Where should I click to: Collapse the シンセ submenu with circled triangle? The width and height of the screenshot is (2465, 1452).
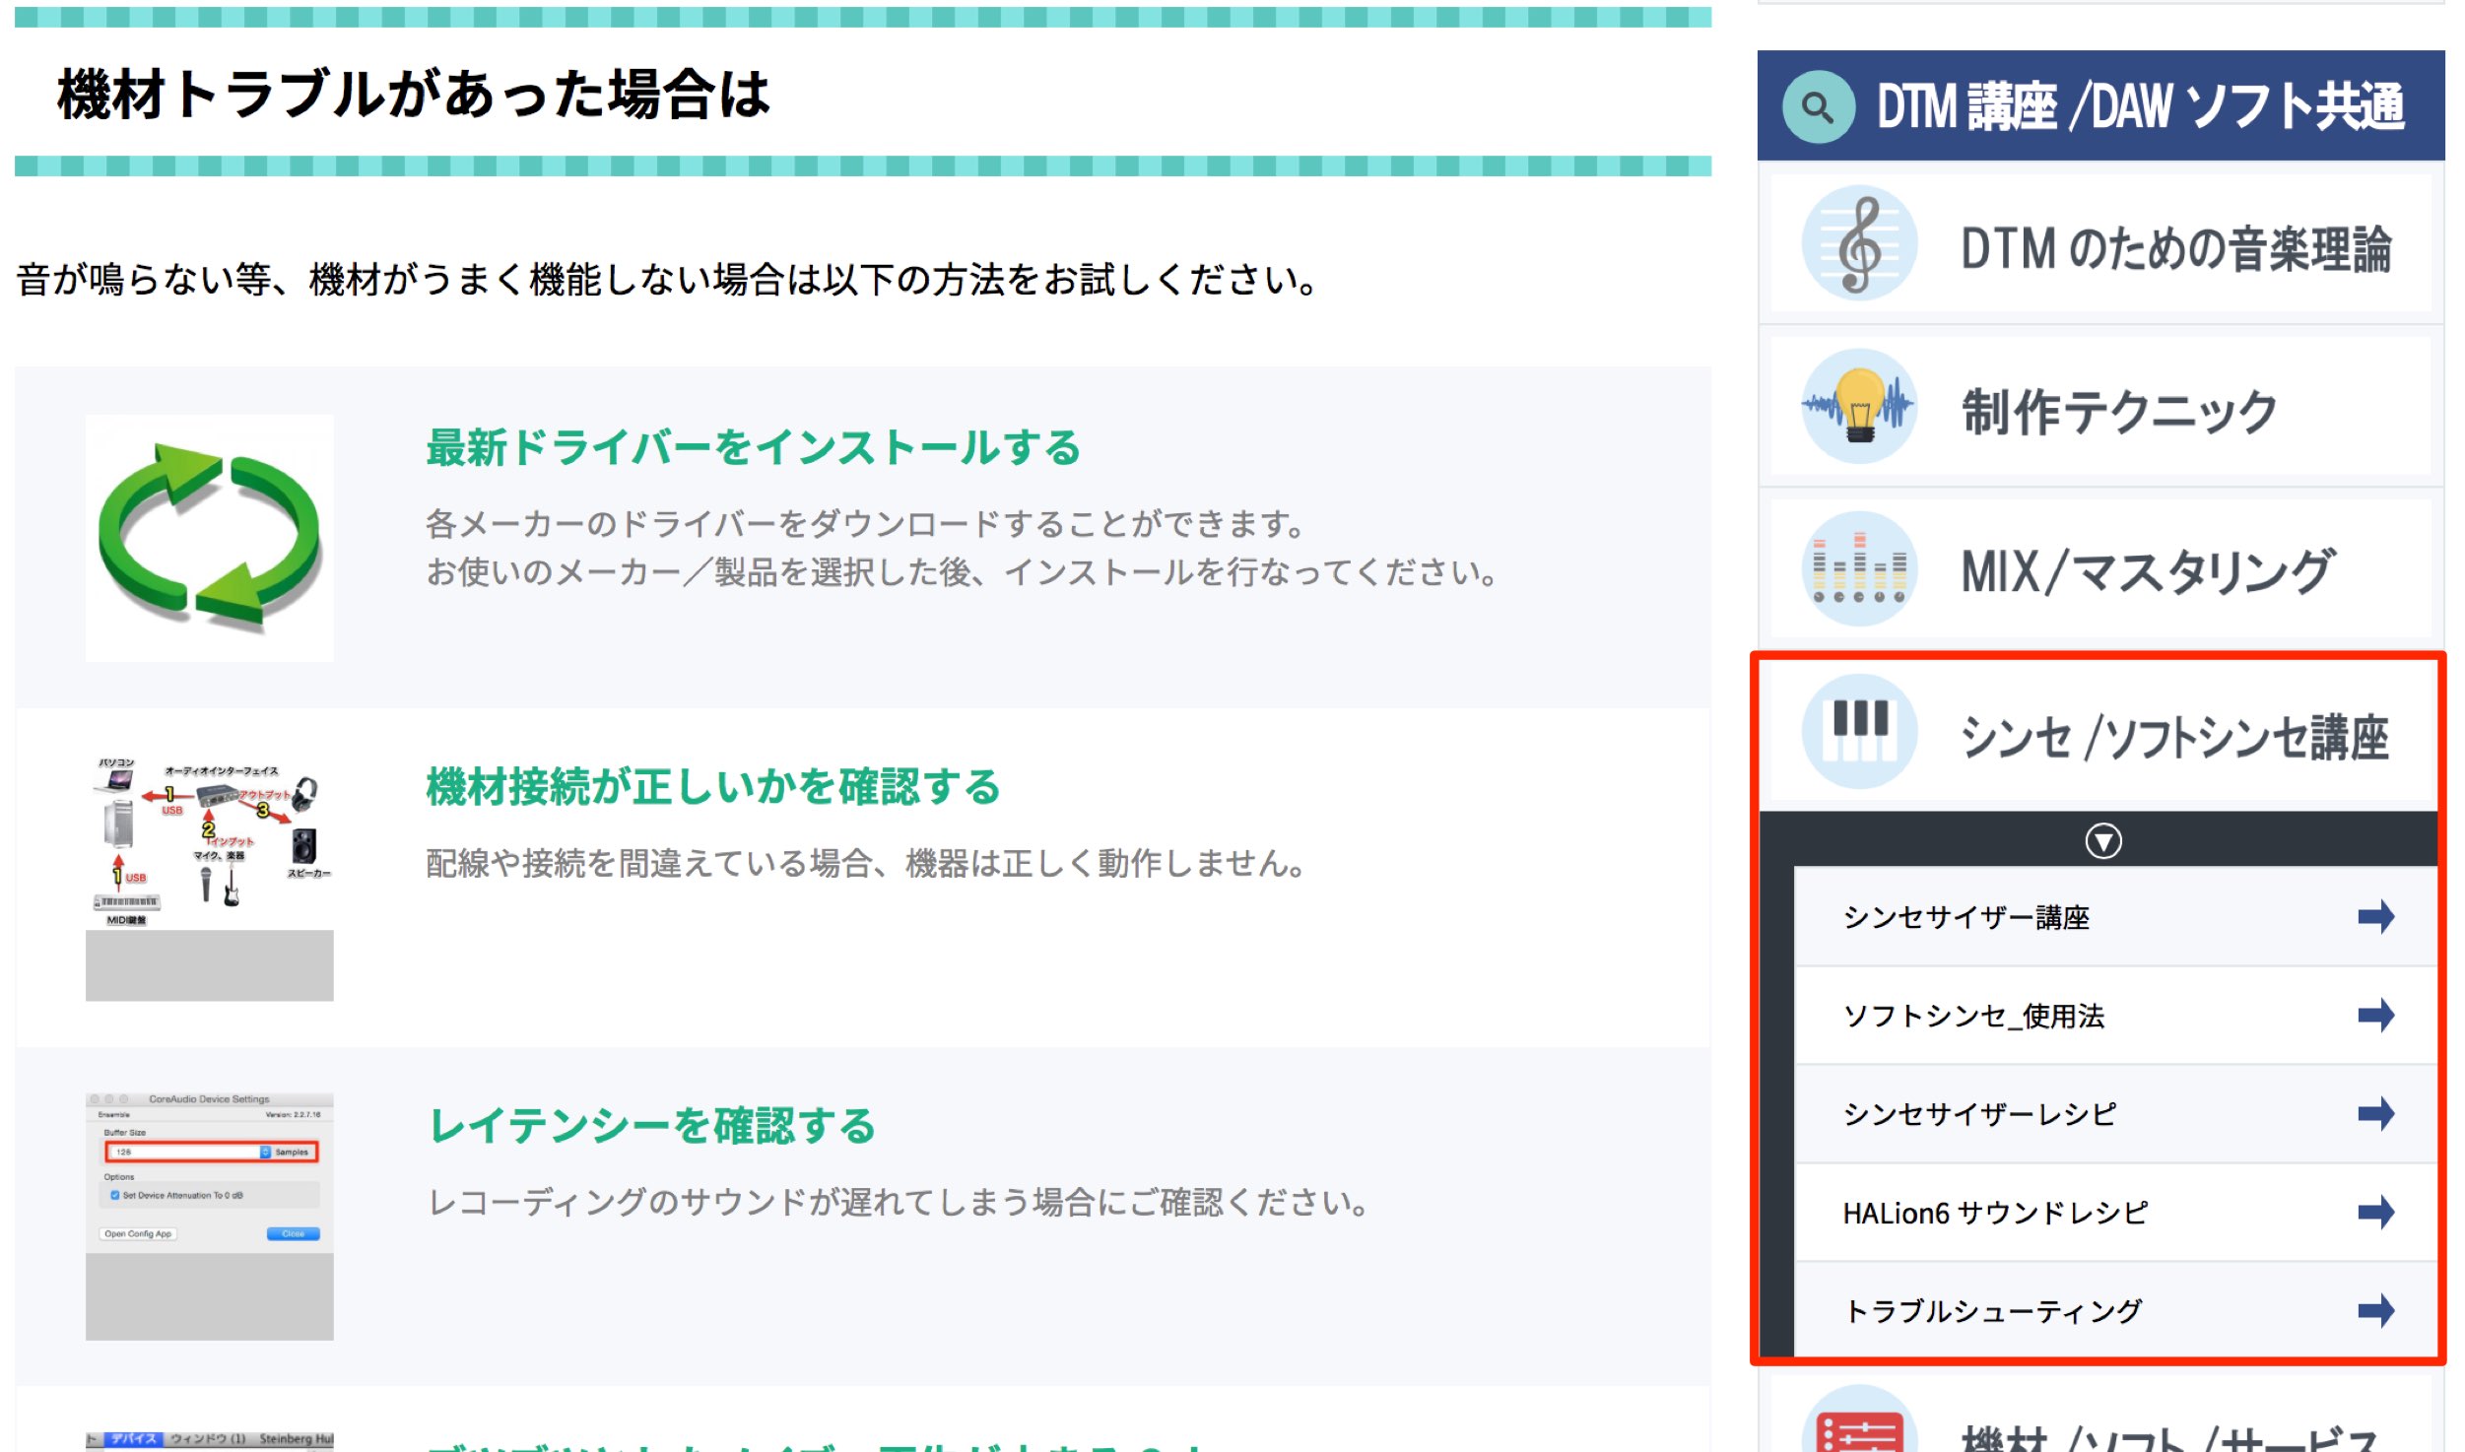[x=2102, y=840]
